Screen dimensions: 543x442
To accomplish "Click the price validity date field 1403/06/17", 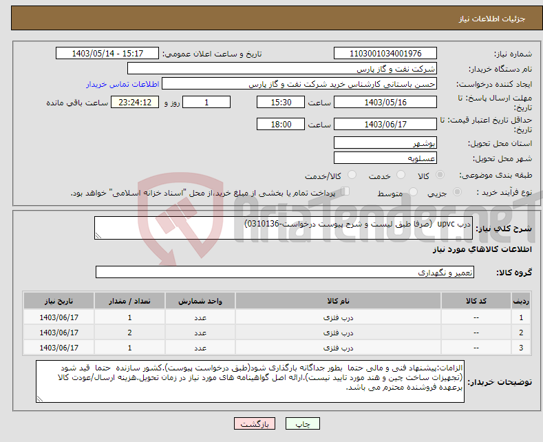I will (x=385, y=124).
